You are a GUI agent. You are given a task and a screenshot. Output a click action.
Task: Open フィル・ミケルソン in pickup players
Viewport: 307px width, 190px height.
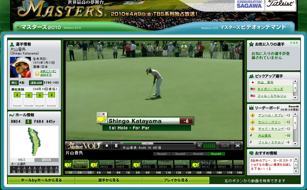point(272,96)
